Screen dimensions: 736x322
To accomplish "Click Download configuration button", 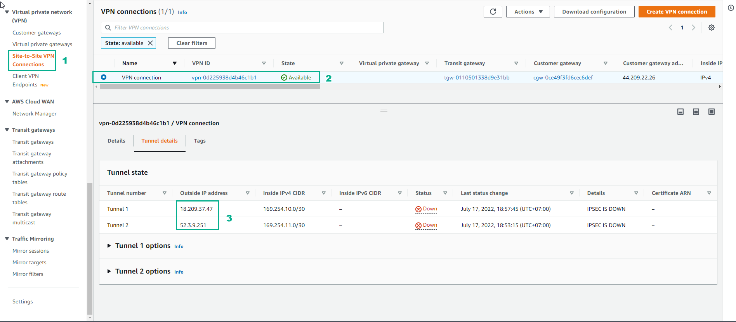I will point(594,12).
